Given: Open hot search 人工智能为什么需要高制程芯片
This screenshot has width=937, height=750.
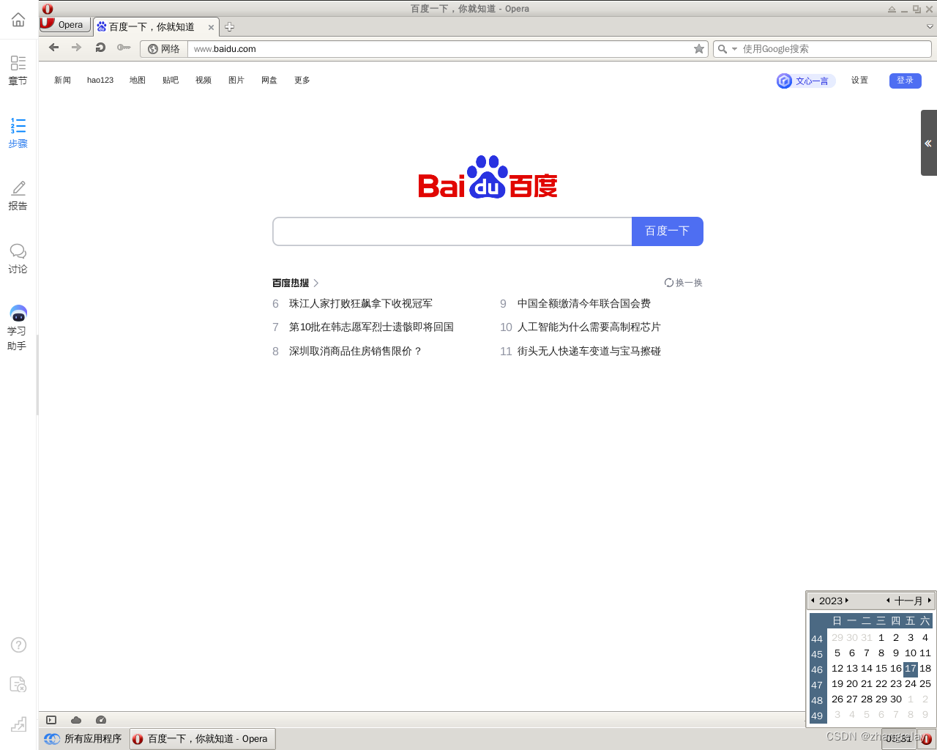Looking at the screenshot, I should (x=589, y=327).
